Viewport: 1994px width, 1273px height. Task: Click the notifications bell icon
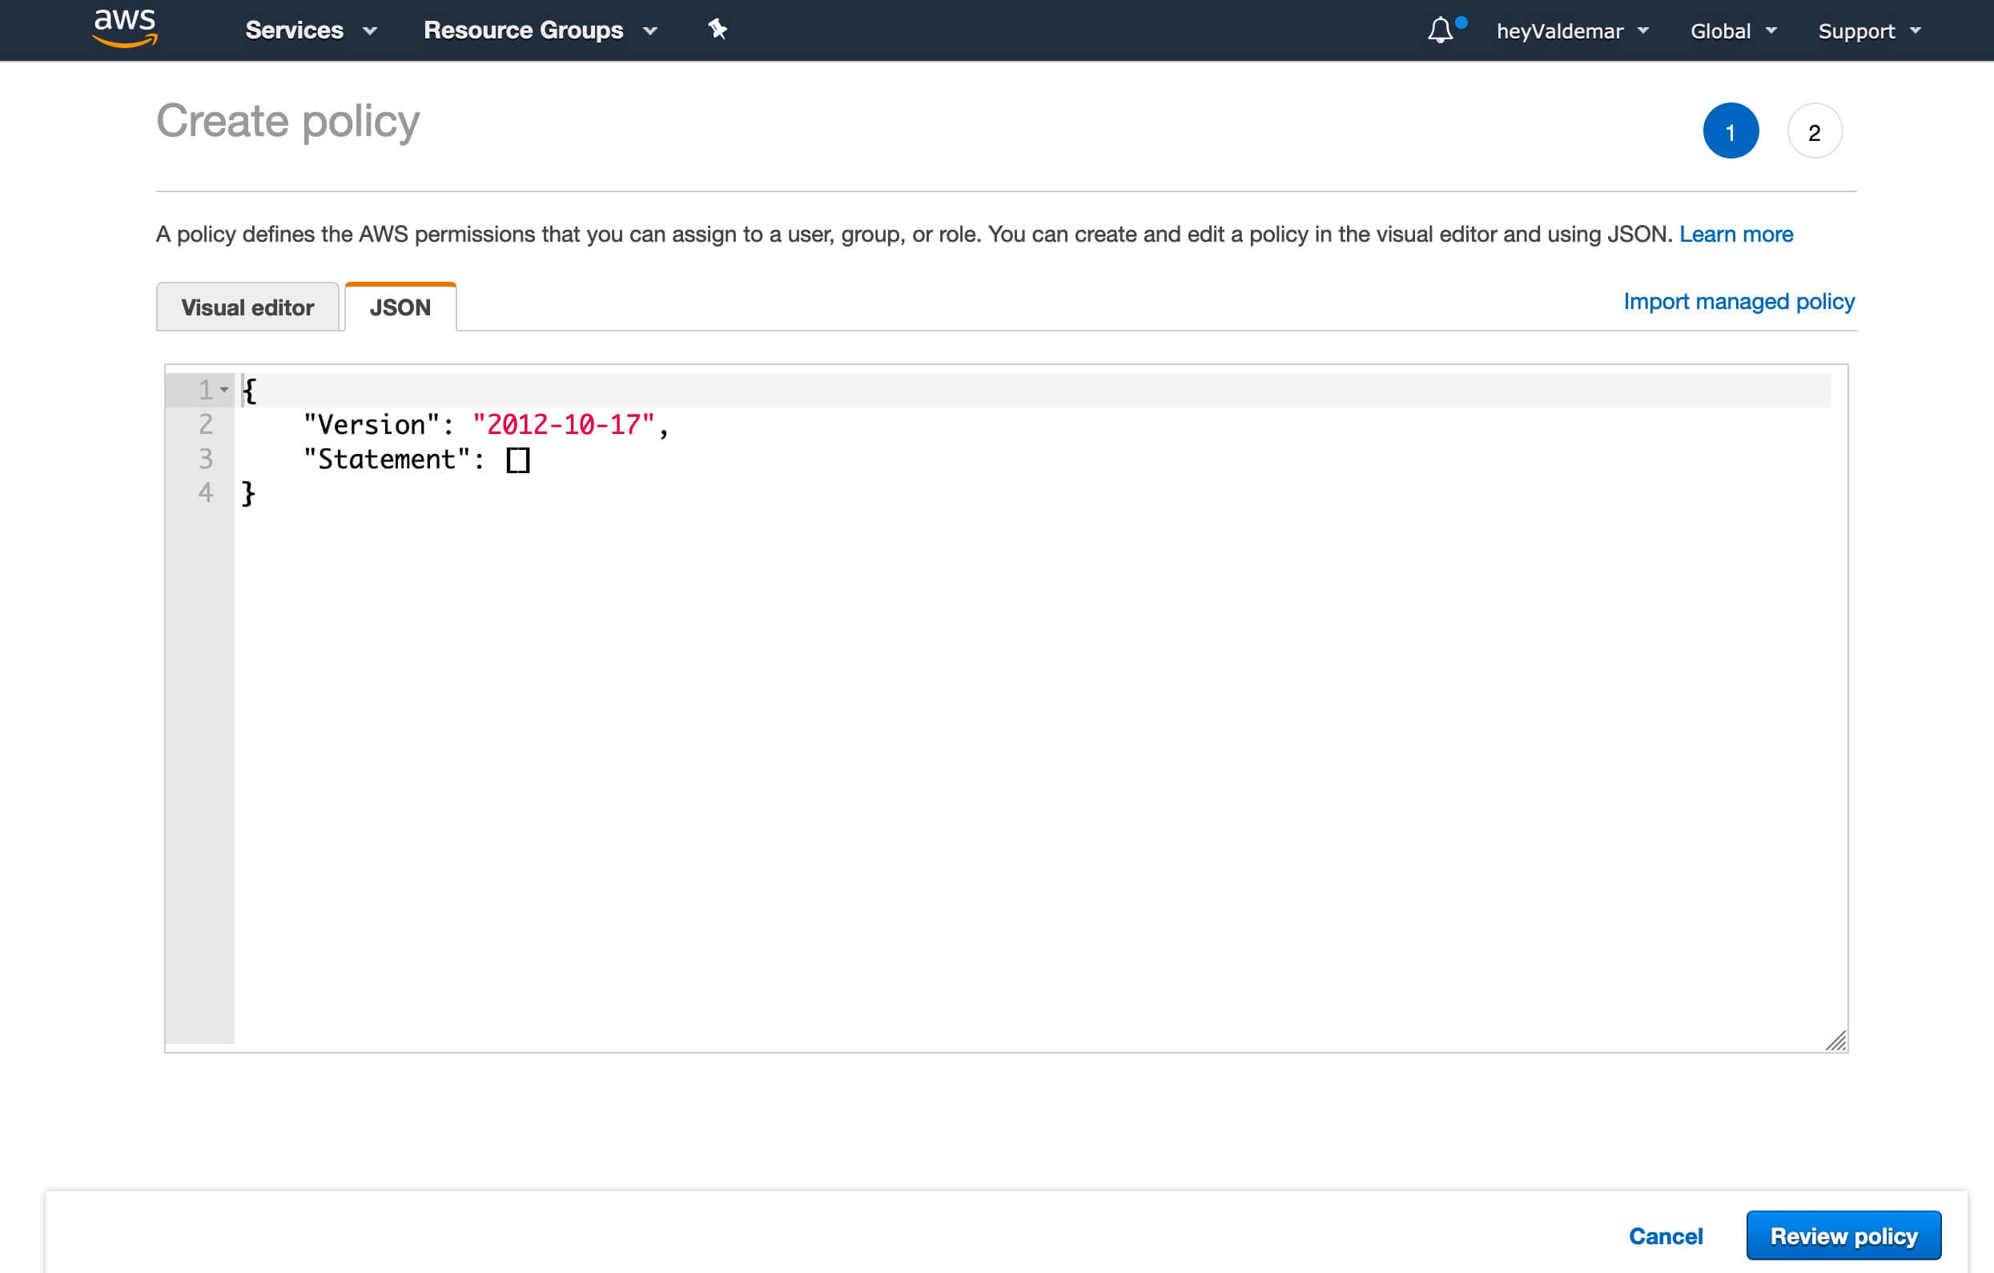1441,29
